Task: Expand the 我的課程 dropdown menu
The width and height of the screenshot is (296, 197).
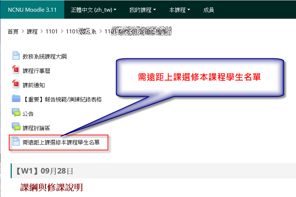Action: pos(142,10)
